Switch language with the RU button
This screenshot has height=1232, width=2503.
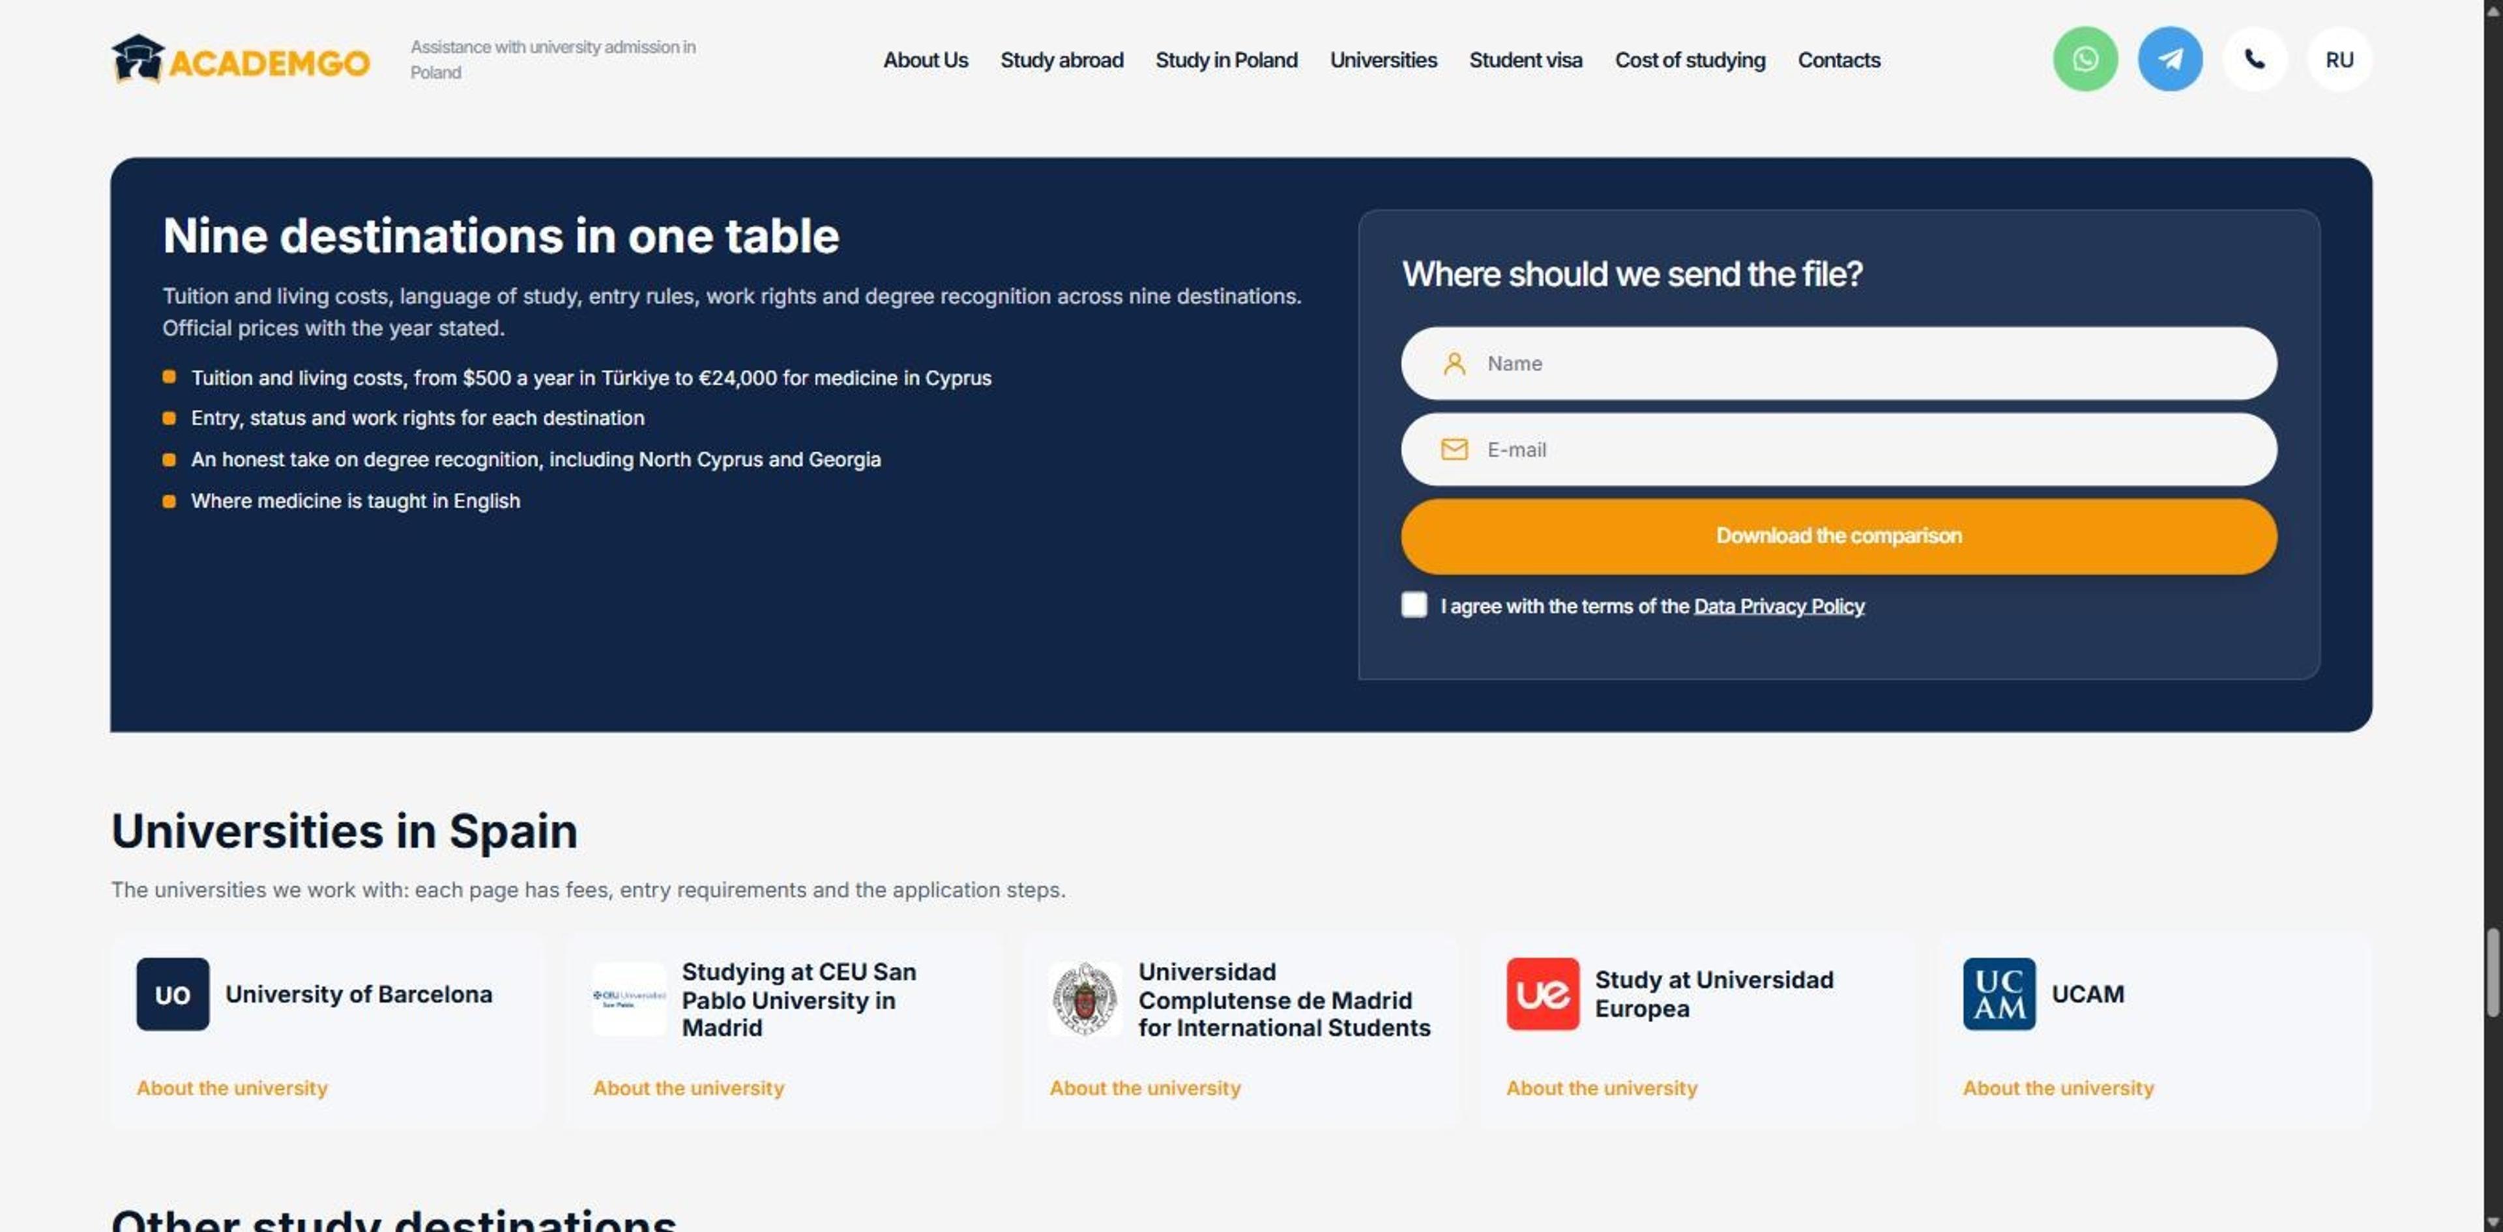coord(2339,59)
